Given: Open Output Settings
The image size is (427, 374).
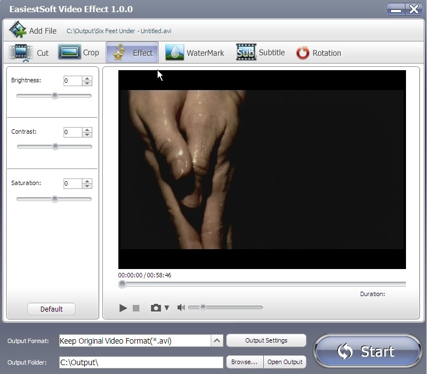Looking at the screenshot, I should pyautogui.click(x=266, y=340).
